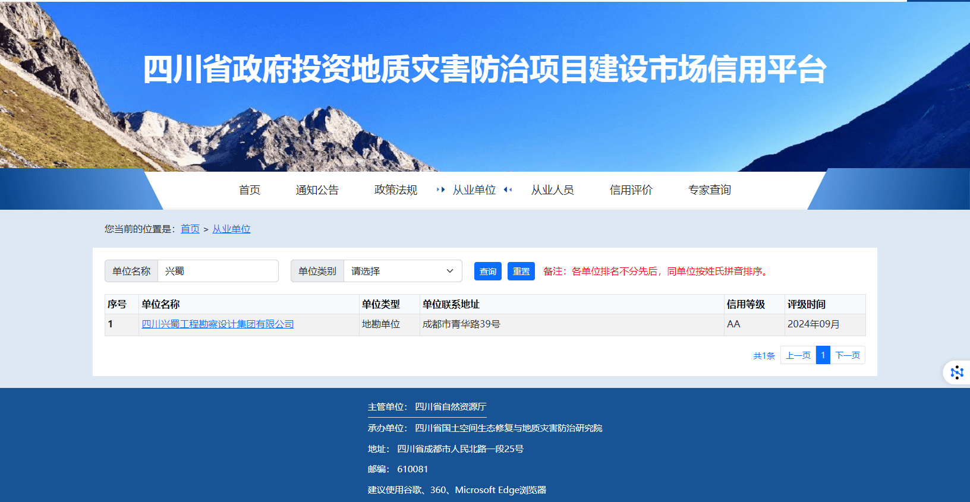Image resolution: width=970 pixels, height=502 pixels.
Task: Select page 1 in pagination
Action: [x=823, y=355]
